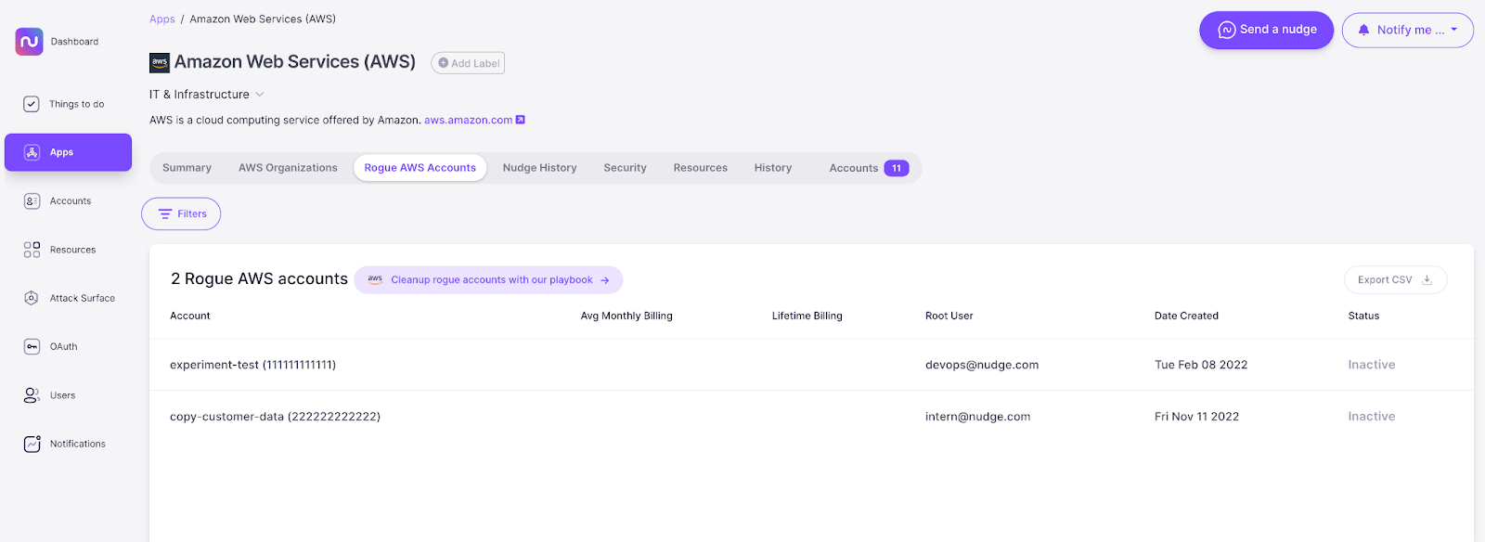Open Cleanup rogue accounts playbook link

click(x=489, y=279)
